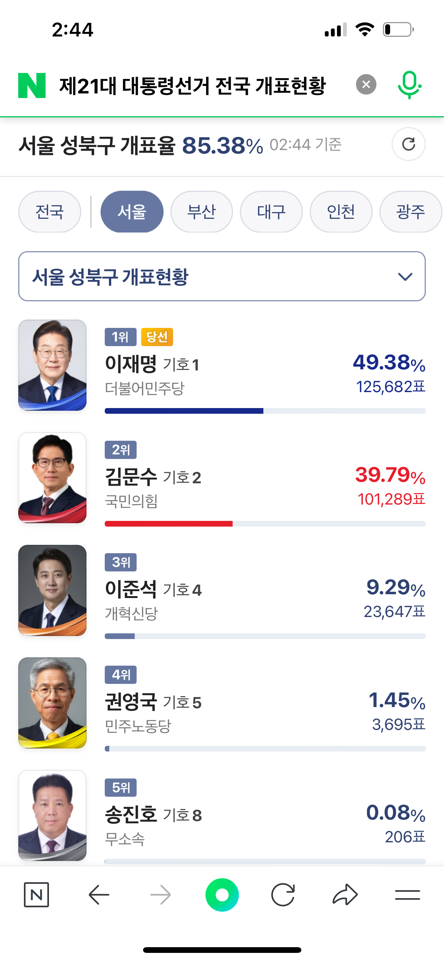
Task: Reload the page from bottom toolbar
Action: click(283, 895)
